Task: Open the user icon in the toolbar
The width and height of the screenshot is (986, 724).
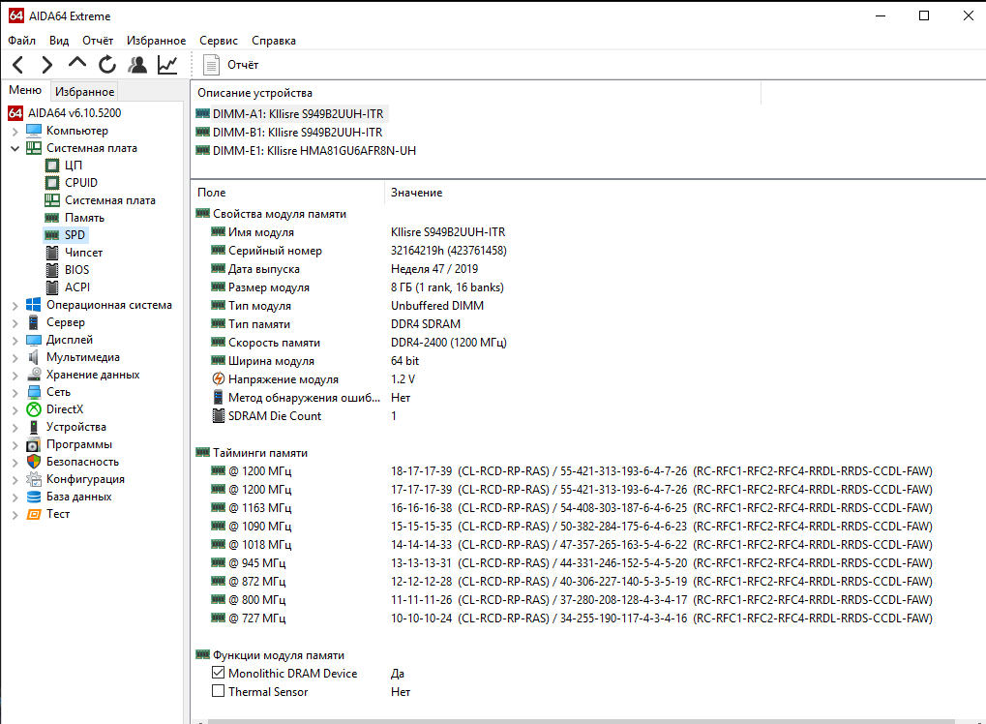Action: (137, 64)
